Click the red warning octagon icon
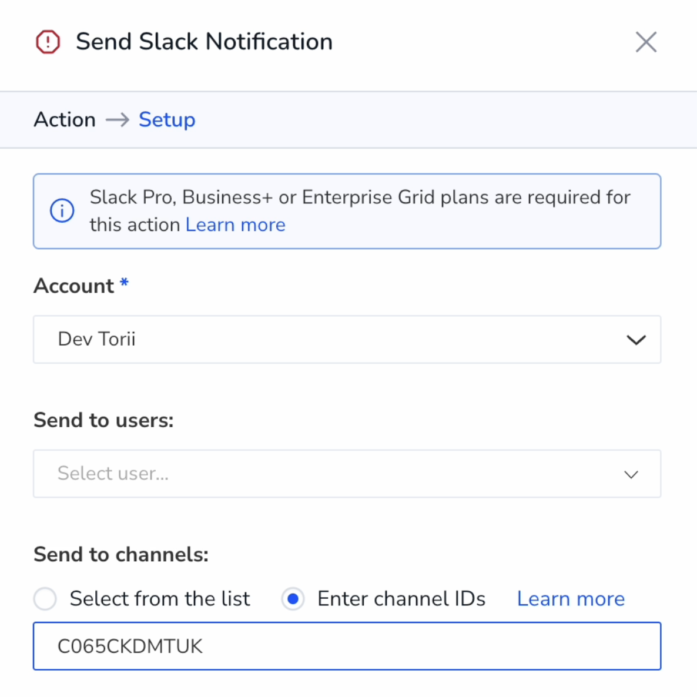The width and height of the screenshot is (697, 697). 48,42
